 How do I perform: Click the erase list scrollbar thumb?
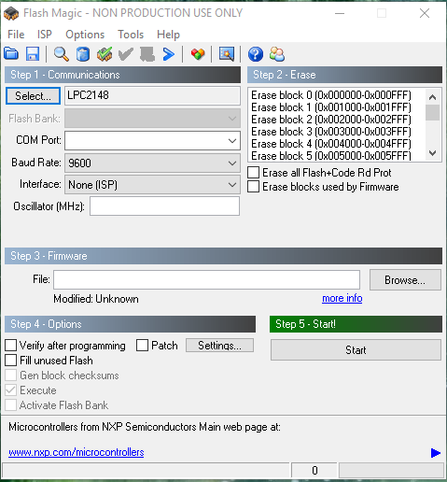pyautogui.click(x=432, y=112)
